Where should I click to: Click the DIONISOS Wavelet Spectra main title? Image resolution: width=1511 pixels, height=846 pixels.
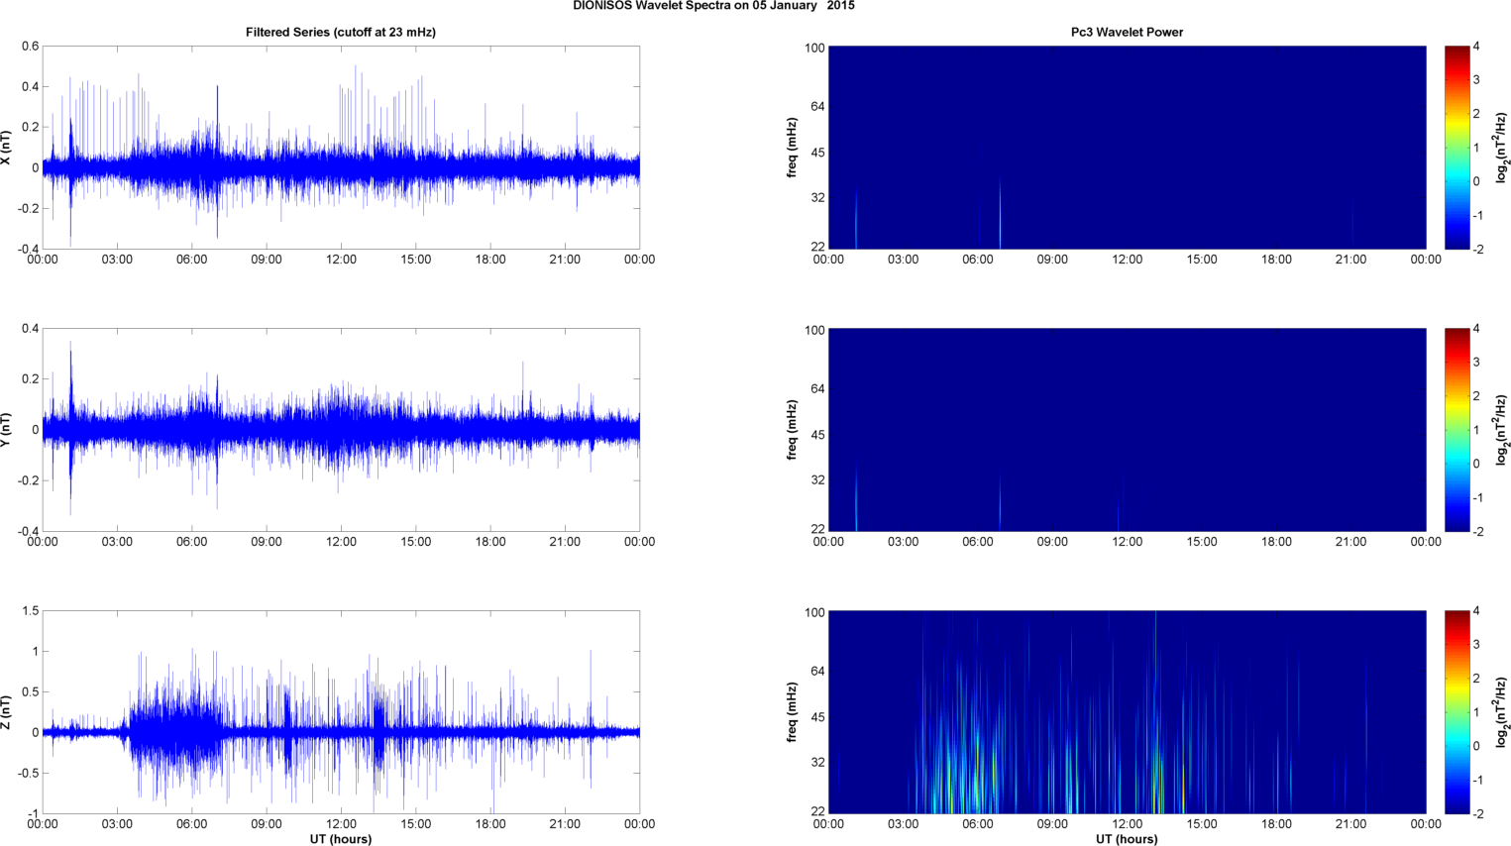click(713, 6)
